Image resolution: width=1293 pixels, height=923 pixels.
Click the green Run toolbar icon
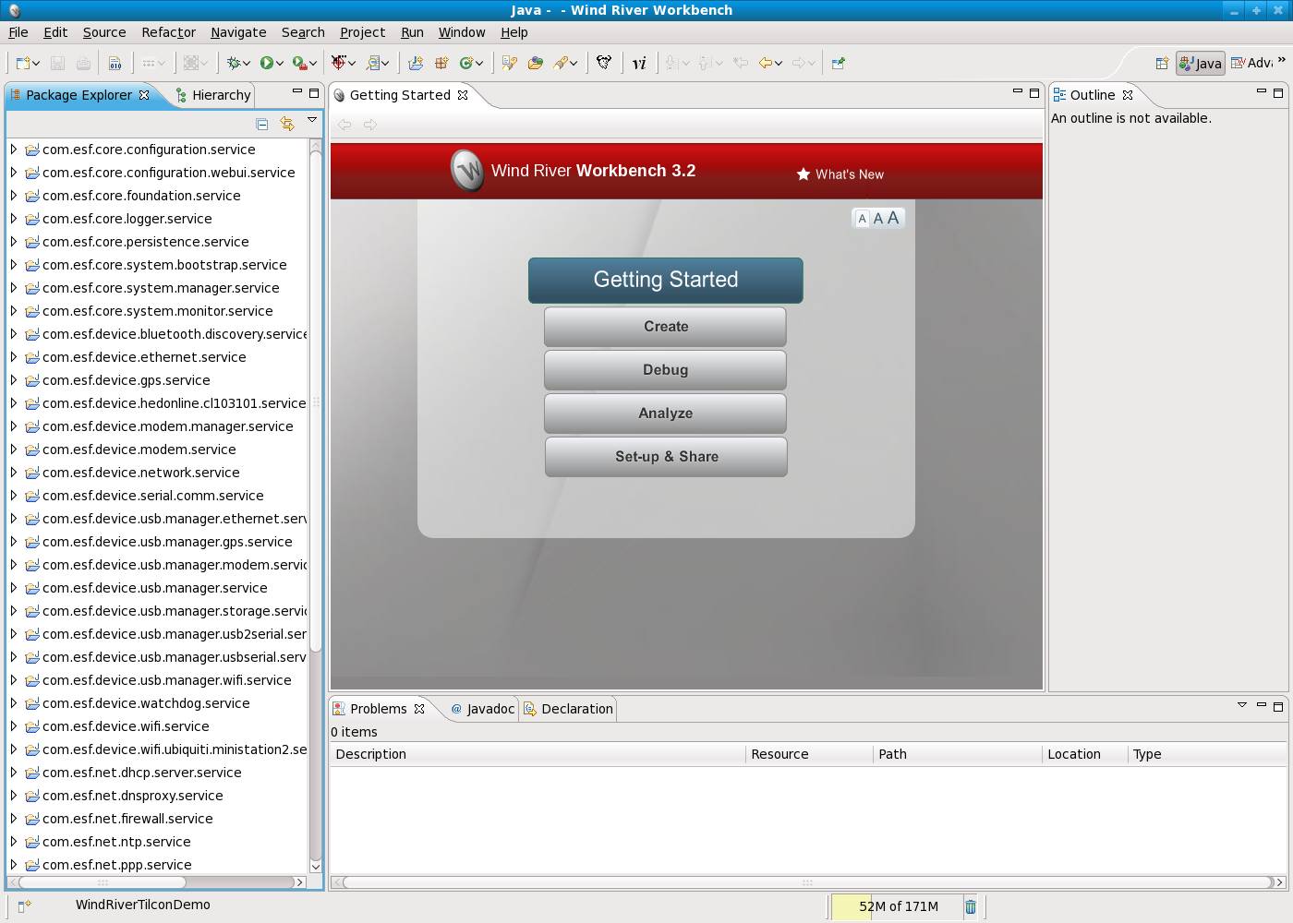tap(266, 63)
